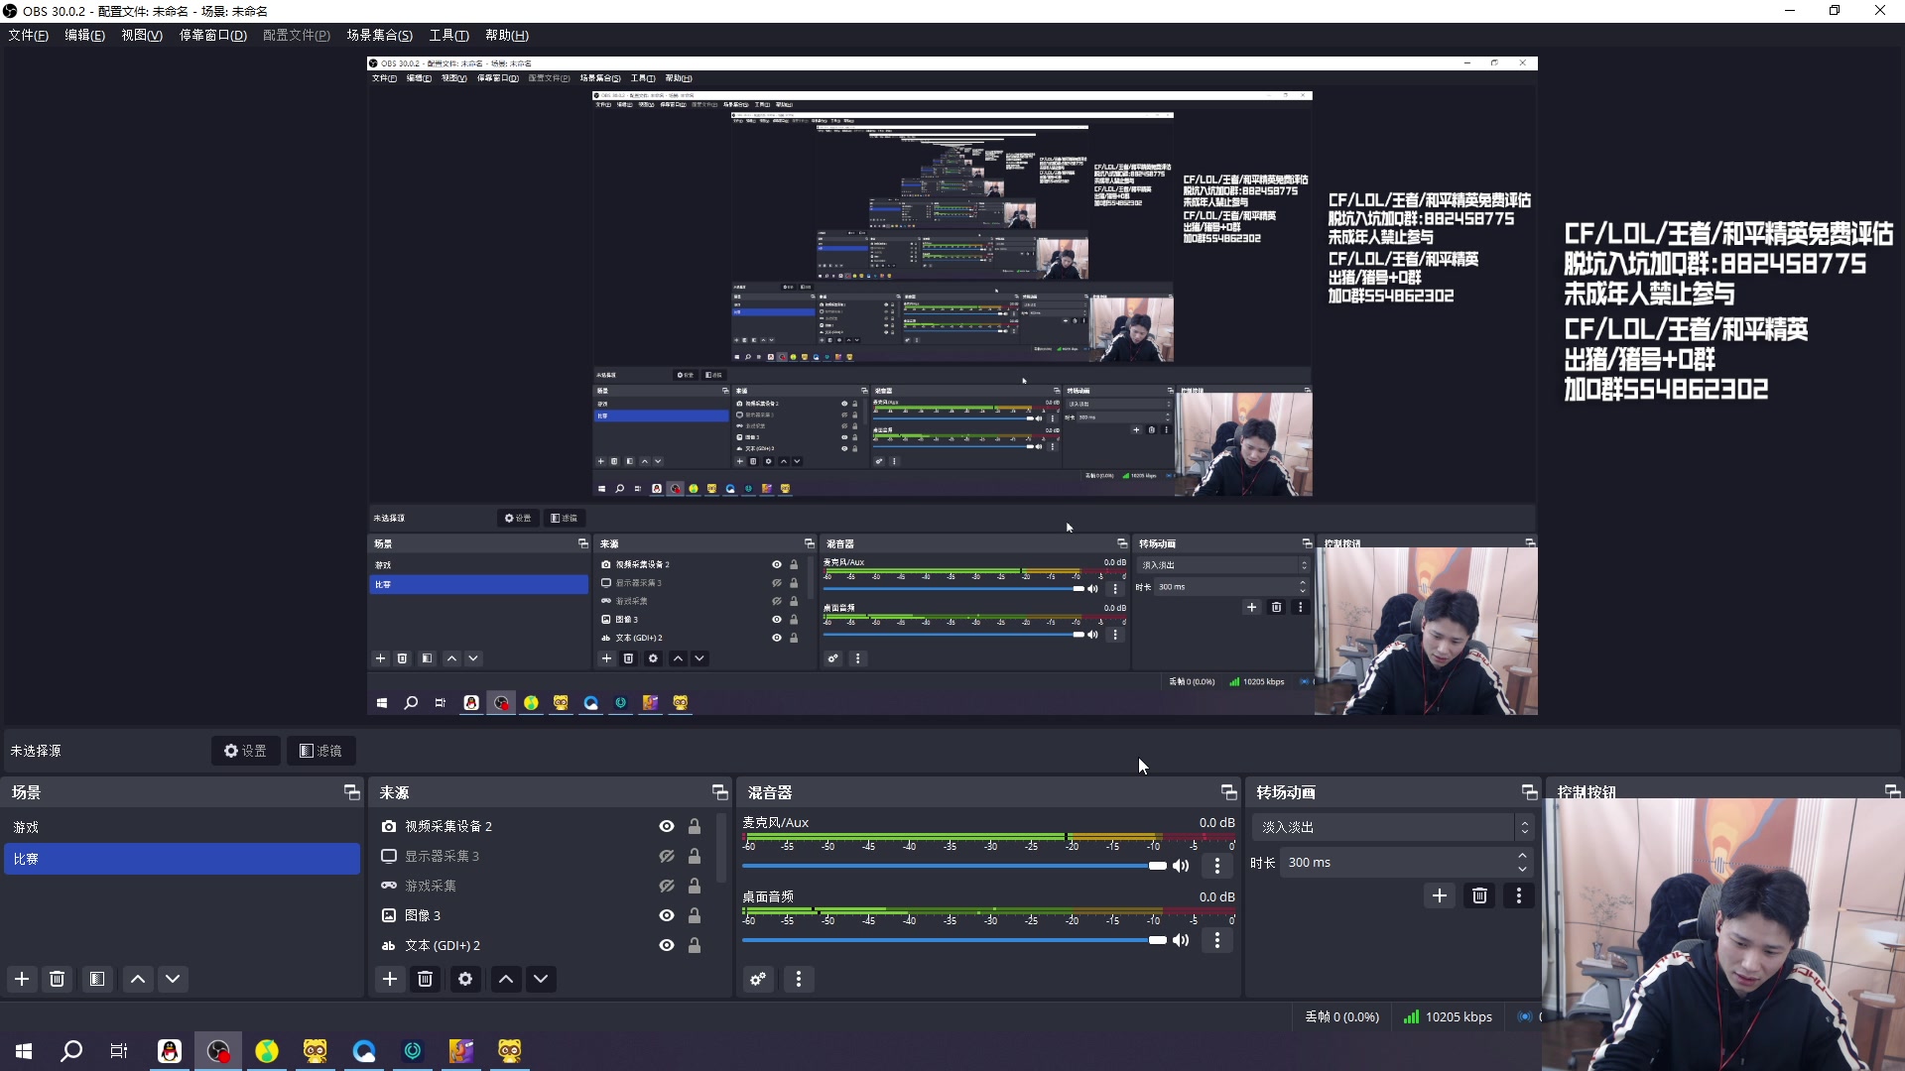Undock the 控制按钮 panel
The height and width of the screenshot is (1071, 1905).
click(x=1892, y=791)
